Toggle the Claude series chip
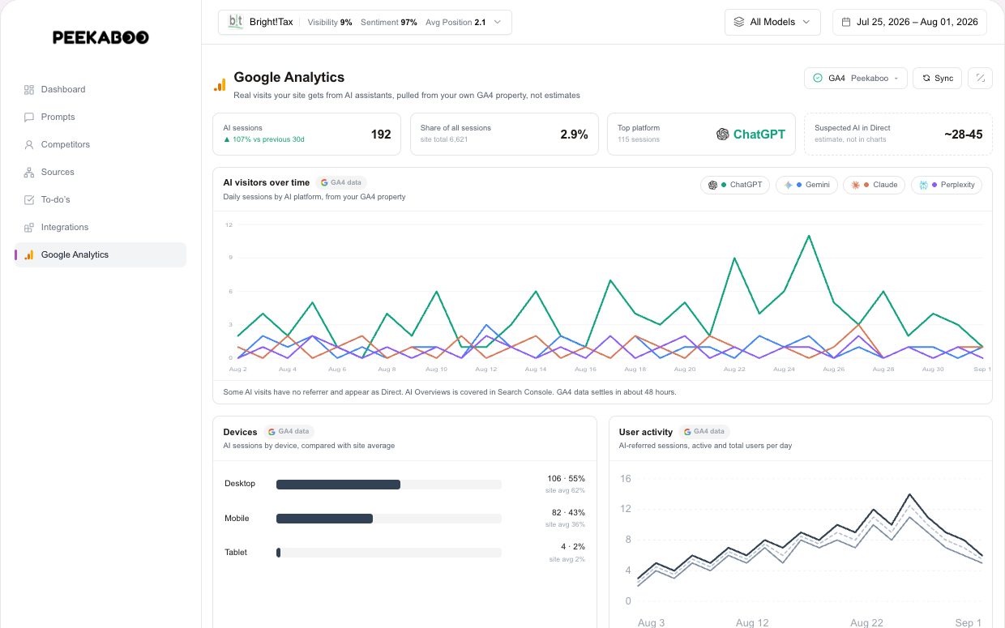The height and width of the screenshot is (628, 1005). [x=874, y=185]
